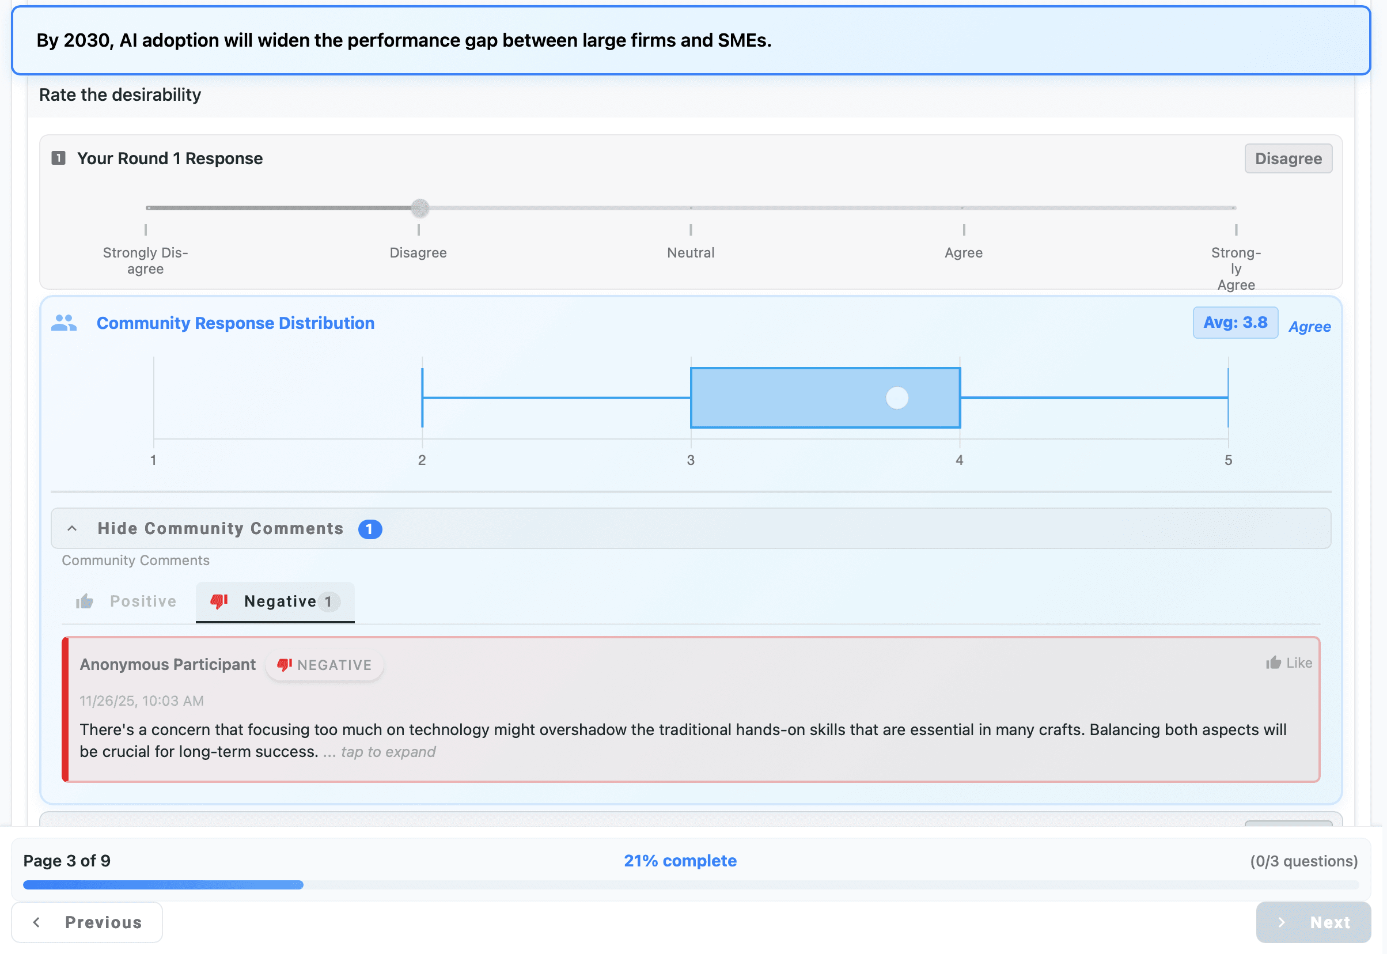Click the thumbs-up icon on the Positive filter
Screen dimensions: 1387x954
85,601
